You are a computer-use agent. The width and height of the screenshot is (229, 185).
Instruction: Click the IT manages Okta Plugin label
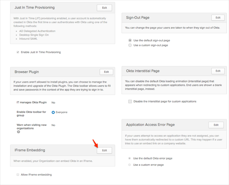(x=32, y=103)
